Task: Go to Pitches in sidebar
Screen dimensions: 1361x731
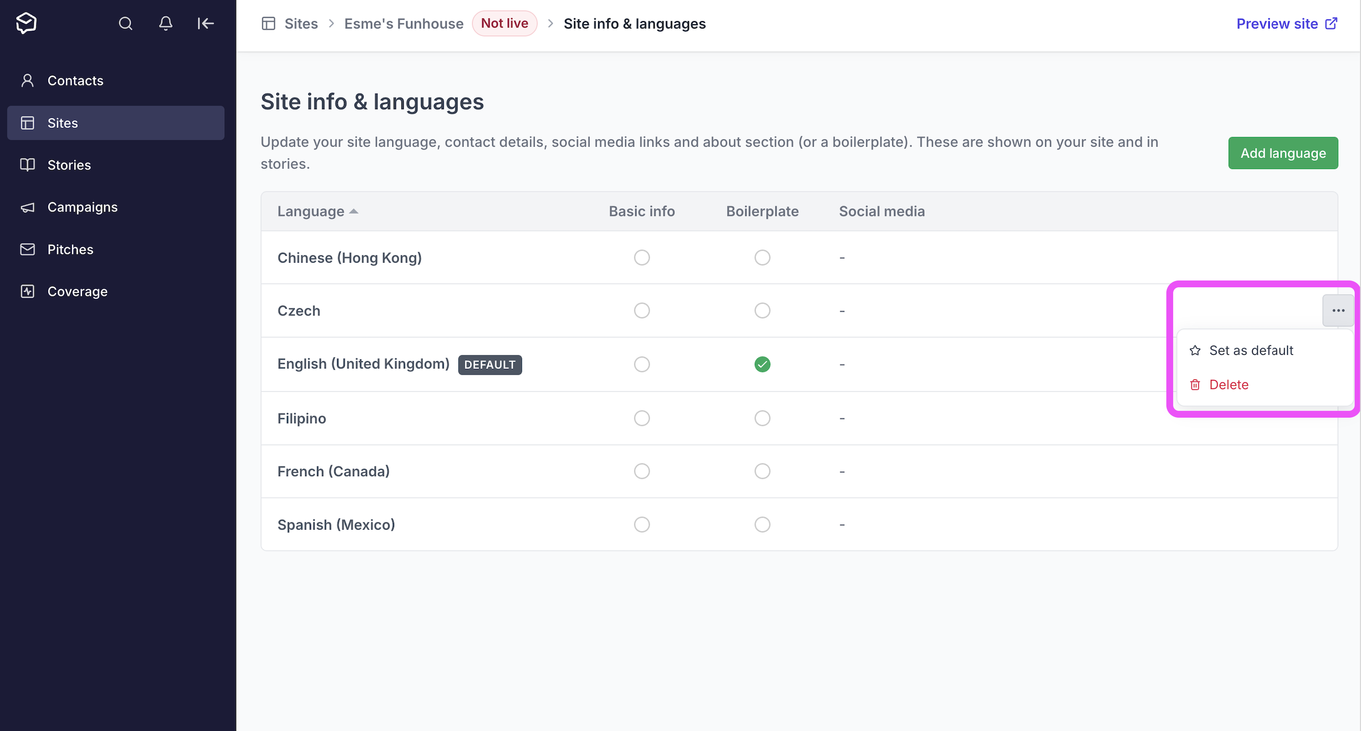Action: coord(116,249)
